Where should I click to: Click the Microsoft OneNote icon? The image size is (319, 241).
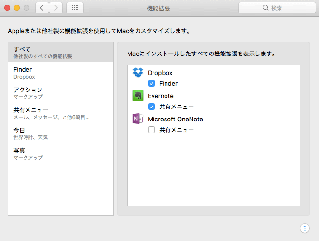click(x=138, y=119)
